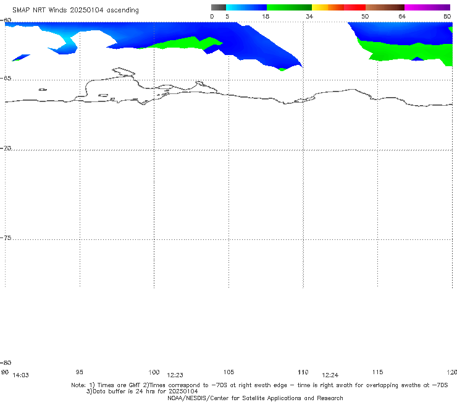
Task: Click the brown 50-64 color bar segment
Action: pos(385,7)
